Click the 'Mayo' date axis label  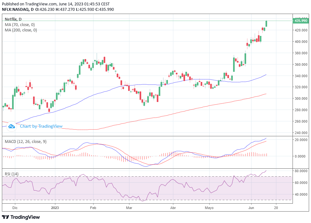[209, 208]
